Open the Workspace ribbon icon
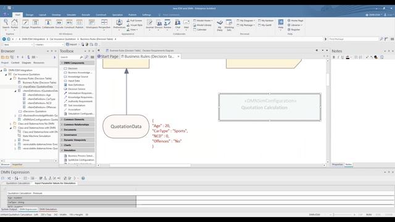 (92, 24)
